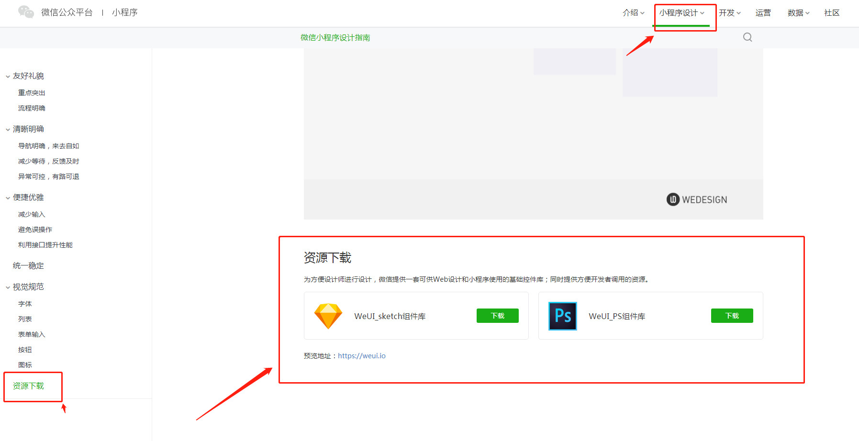
Task: Download the WeUI_sketch组件库
Action: click(x=498, y=316)
